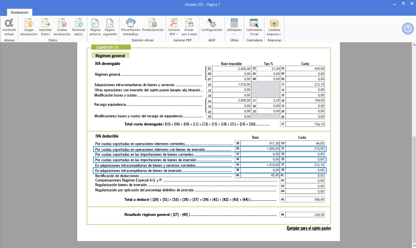Screen dimensions: 416x248
Task: Click field 02 tipo 21,00
Action: click(x=268, y=69)
